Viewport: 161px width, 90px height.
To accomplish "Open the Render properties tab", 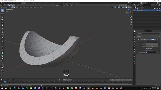I will coord(134,37).
